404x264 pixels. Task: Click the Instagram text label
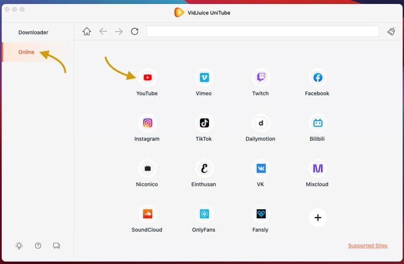point(147,139)
